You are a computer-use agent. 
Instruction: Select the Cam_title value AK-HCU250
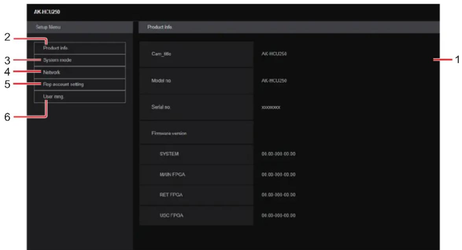[274, 54]
